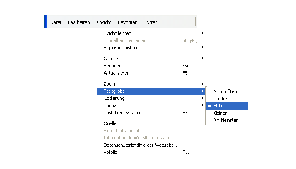Image resolution: width=296 pixels, height=169 pixels.
Task: Select Vollbild for full screen mode
Action: pyautogui.click(x=151, y=152)
